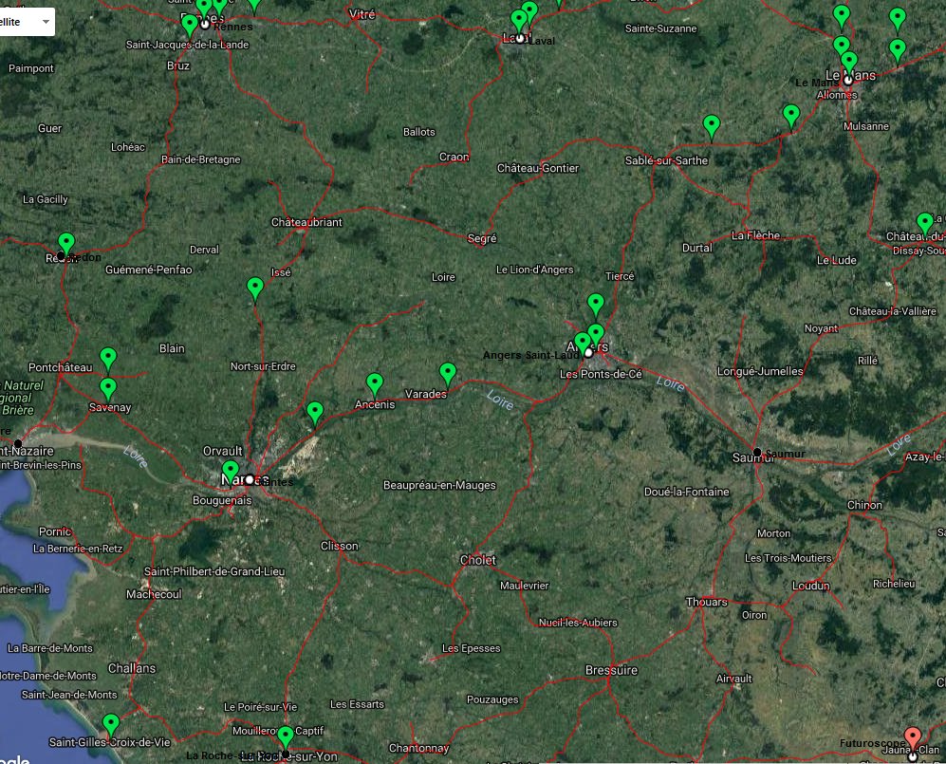The image size is (946, 764).
Task: Select the black station dot at Redon
Action: click(61, 256)
